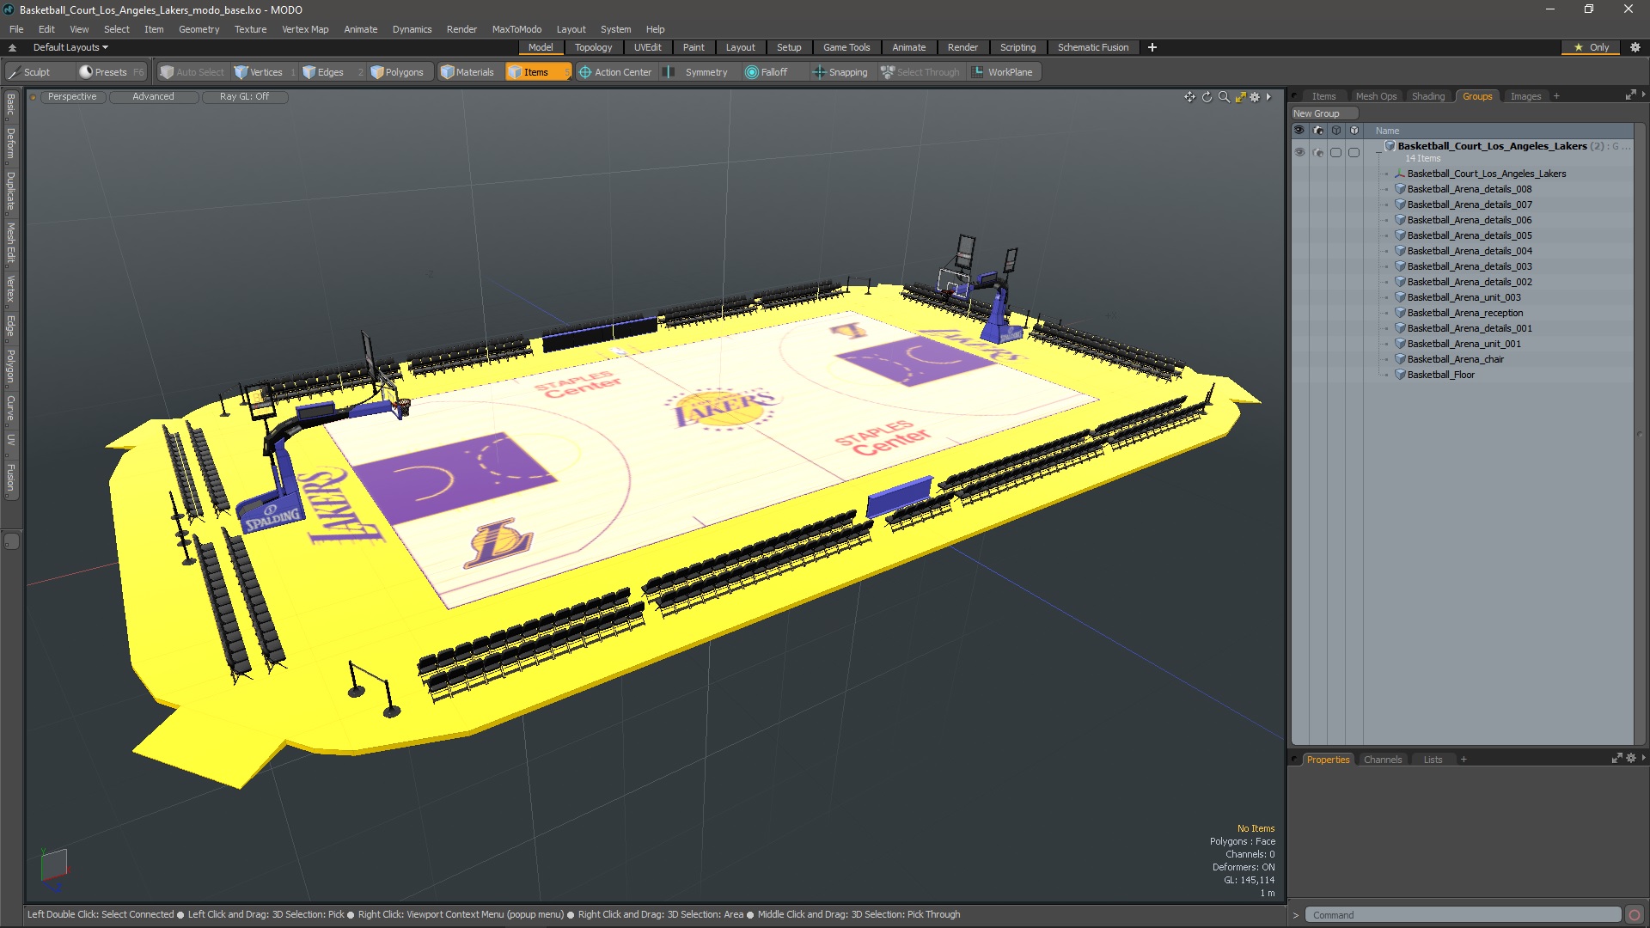
Task: Click the eye visibility column header
Action: (1299, 131)
